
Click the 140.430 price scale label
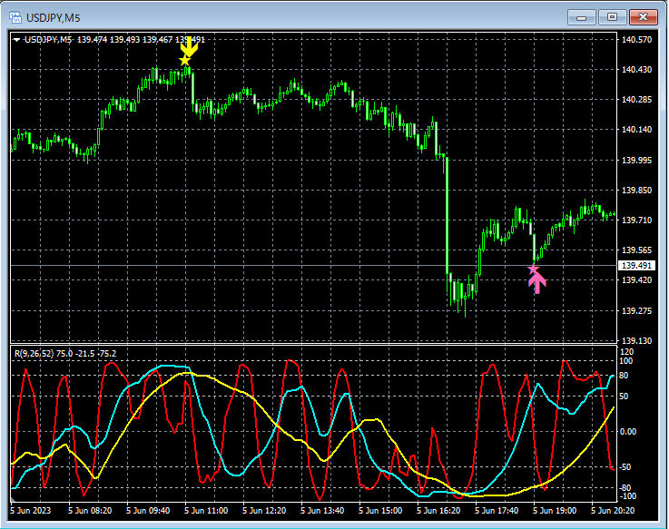(x=636, y=70)
